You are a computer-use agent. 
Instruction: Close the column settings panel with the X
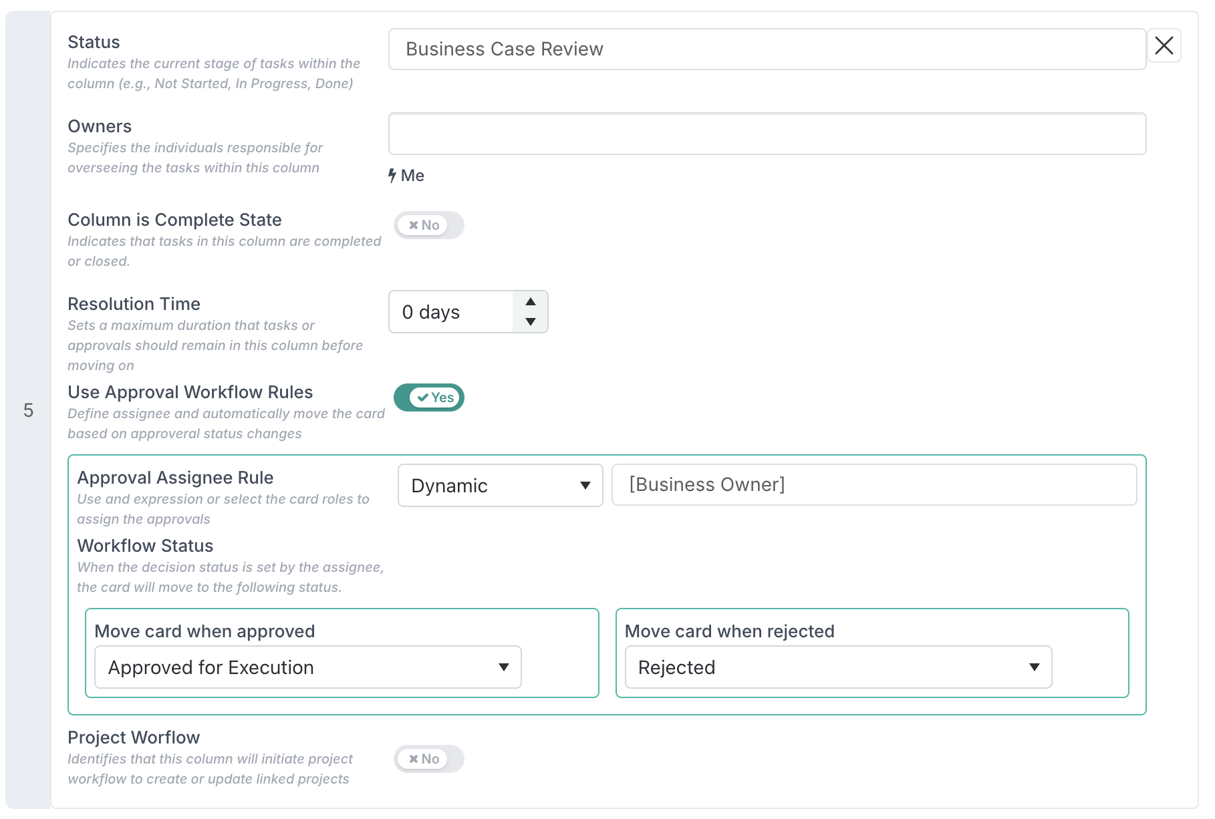click(x=1164, y=46)
